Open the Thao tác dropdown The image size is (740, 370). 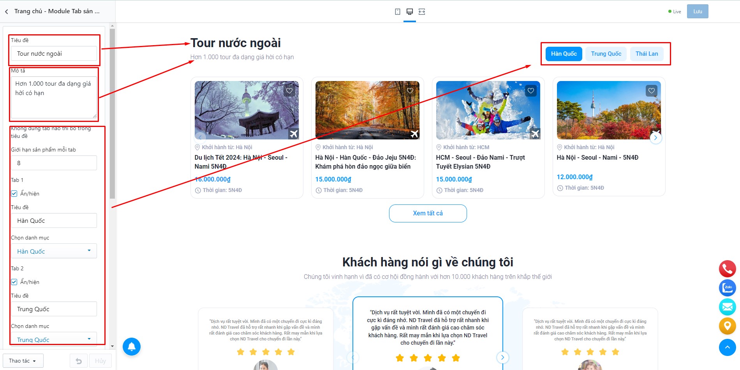(23, 361)
